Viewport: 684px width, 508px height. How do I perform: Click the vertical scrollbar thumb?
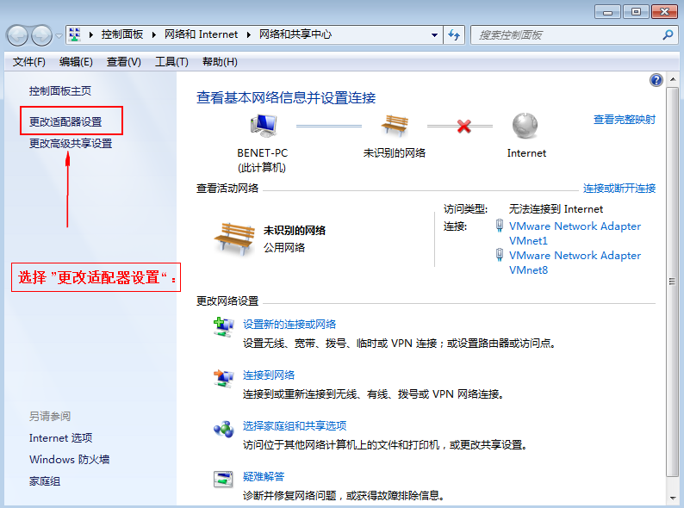point(672,282)
